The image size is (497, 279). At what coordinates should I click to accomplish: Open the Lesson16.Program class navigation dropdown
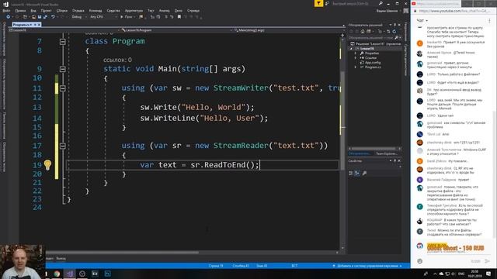(176, 30)
